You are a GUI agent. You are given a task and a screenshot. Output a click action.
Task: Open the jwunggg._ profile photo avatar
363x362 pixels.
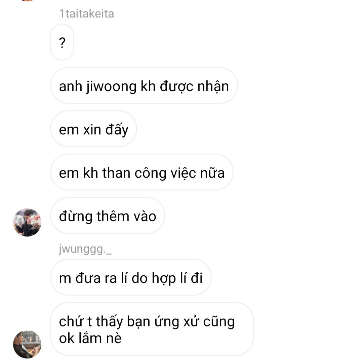(x=27, y=345)
